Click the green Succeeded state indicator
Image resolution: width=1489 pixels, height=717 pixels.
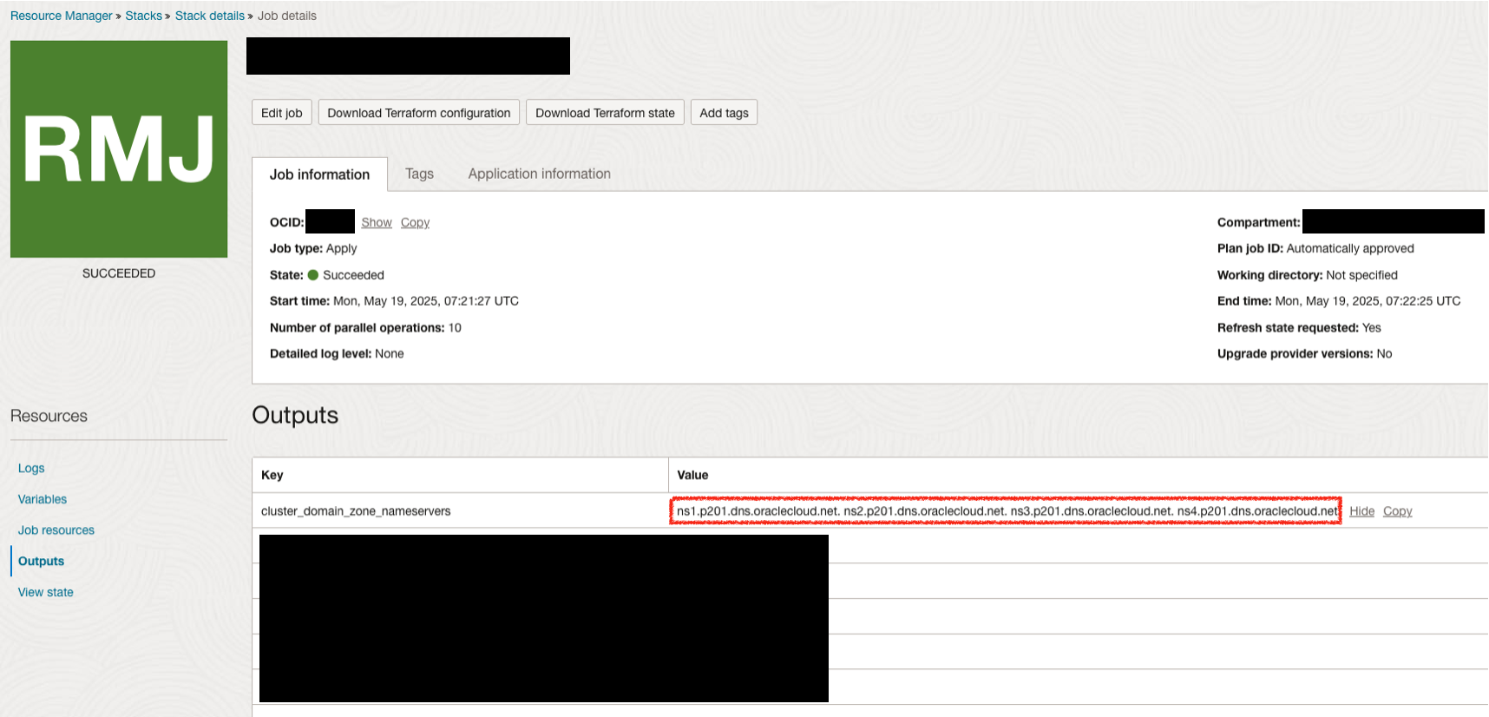point(313,275)
